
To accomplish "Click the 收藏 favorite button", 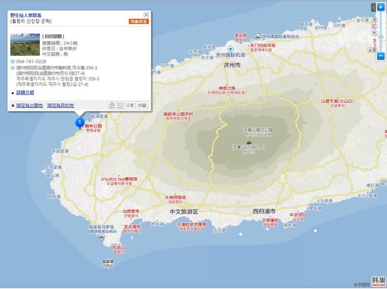I will [x=142, y=105].
